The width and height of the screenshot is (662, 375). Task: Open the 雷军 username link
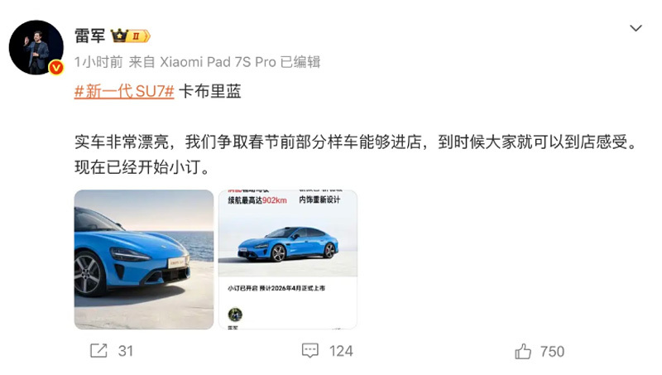click(x=89, y=36)
